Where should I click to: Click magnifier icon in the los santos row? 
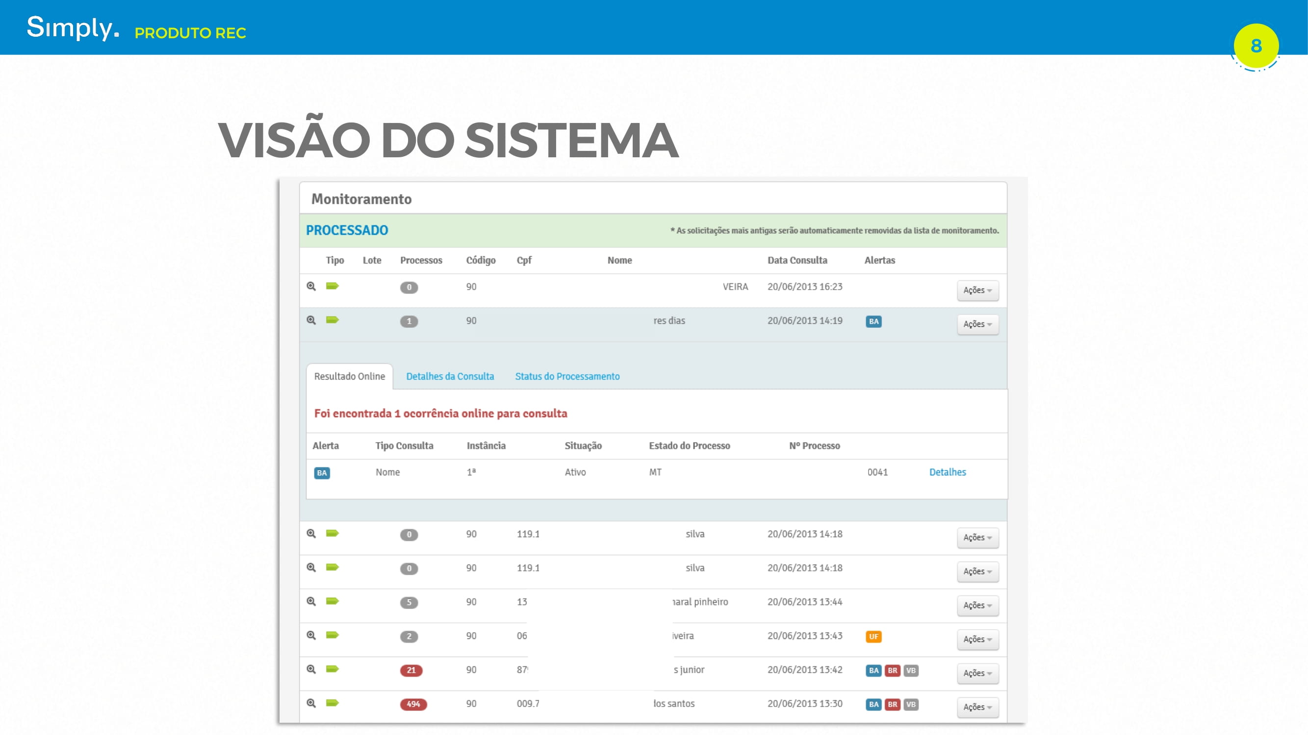click(x=311, y=704)
